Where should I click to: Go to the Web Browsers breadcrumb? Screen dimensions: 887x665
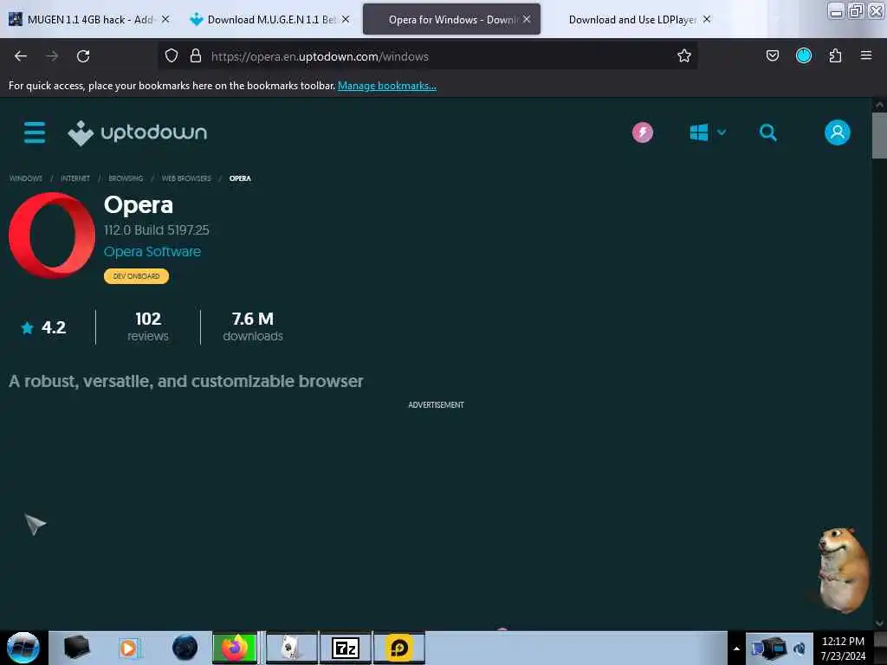(x=186, y=178)
